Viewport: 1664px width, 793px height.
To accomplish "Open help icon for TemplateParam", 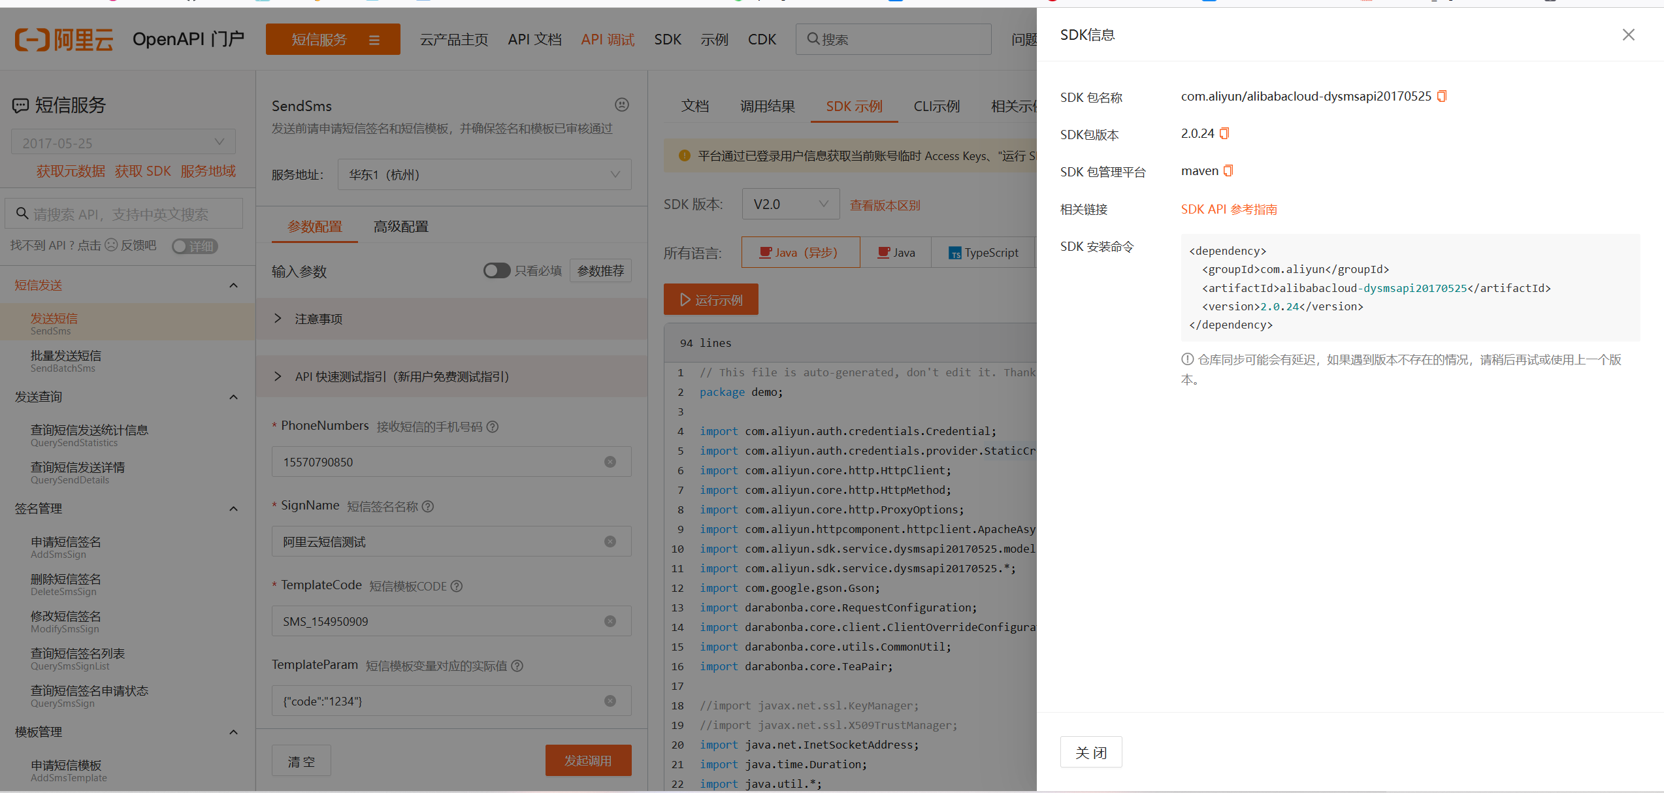I will [517, 666].
